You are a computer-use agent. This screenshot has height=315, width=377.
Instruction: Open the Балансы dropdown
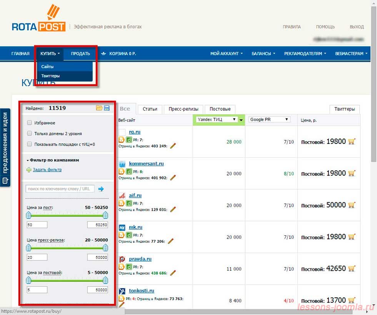[x=263, y=53]
